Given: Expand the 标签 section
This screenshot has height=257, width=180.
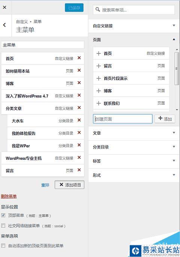Looking at the screenshot, I should tap(133, 161).
